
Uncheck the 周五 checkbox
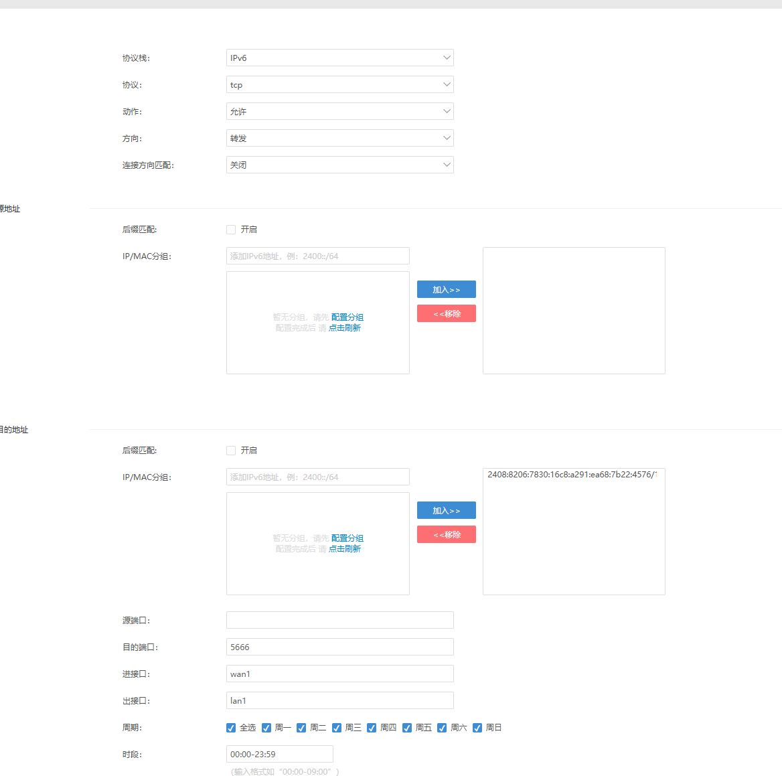click(x=407, y=728)
